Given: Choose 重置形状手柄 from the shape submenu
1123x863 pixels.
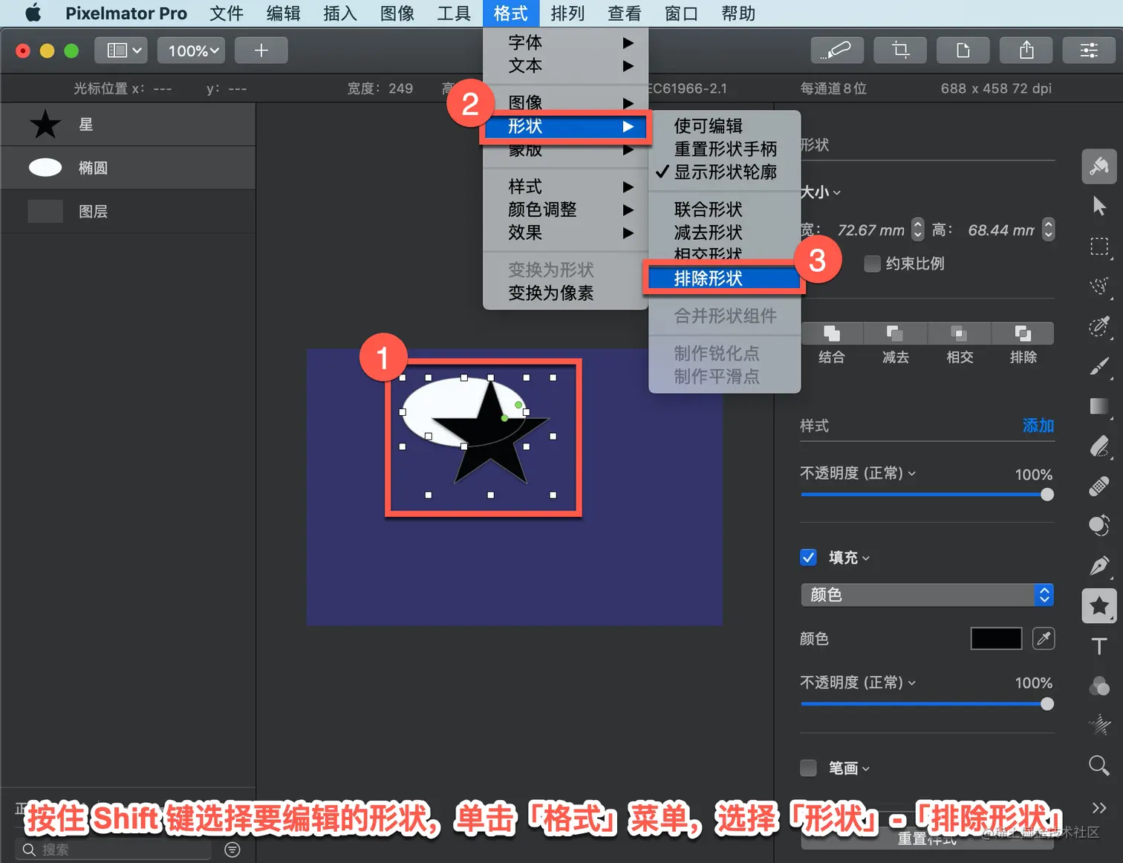Looking at the screenshot, I should coord(724,149).
